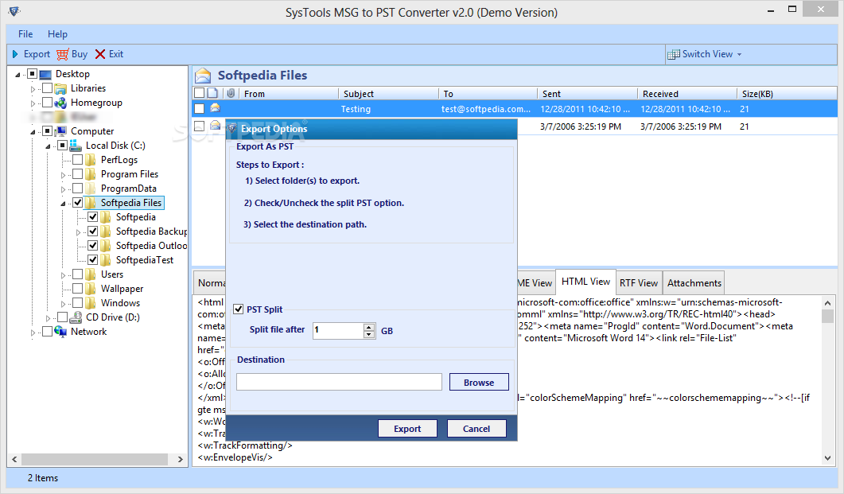844x494 pixels.
Task: Uncheck the Softpedia Files folder checkbox
Action: coord(77,203)
